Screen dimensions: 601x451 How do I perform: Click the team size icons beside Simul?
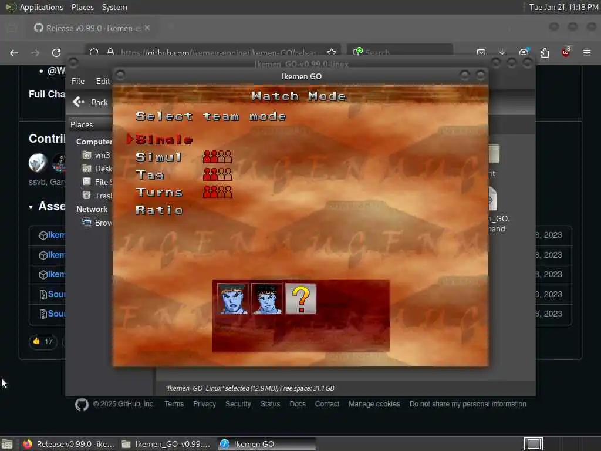click(x=217, y=157)
